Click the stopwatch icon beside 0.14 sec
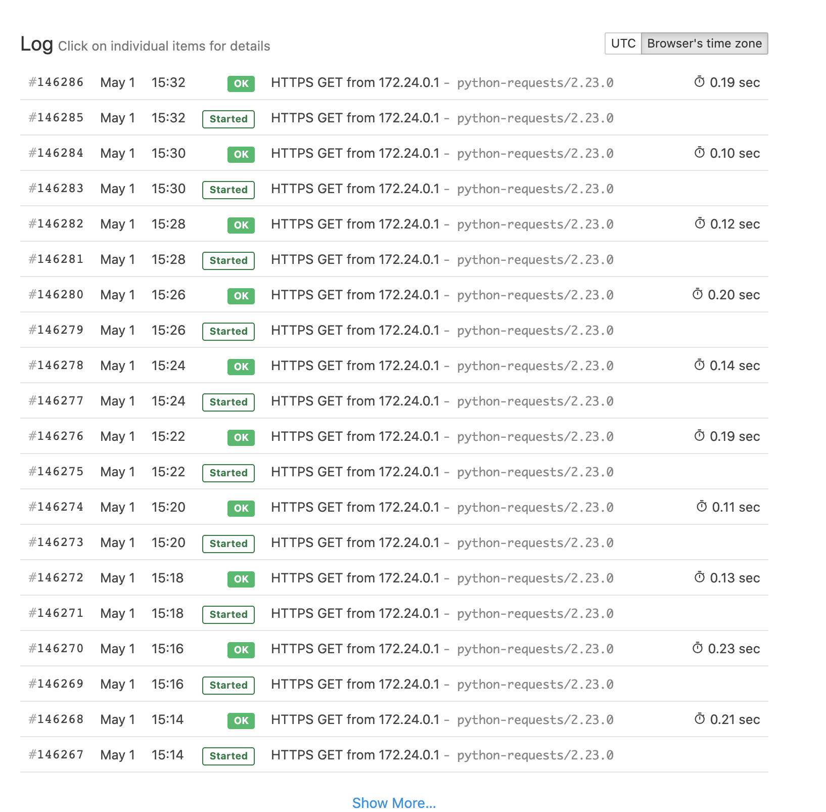826x812 pixels. (x=699, y=365)
